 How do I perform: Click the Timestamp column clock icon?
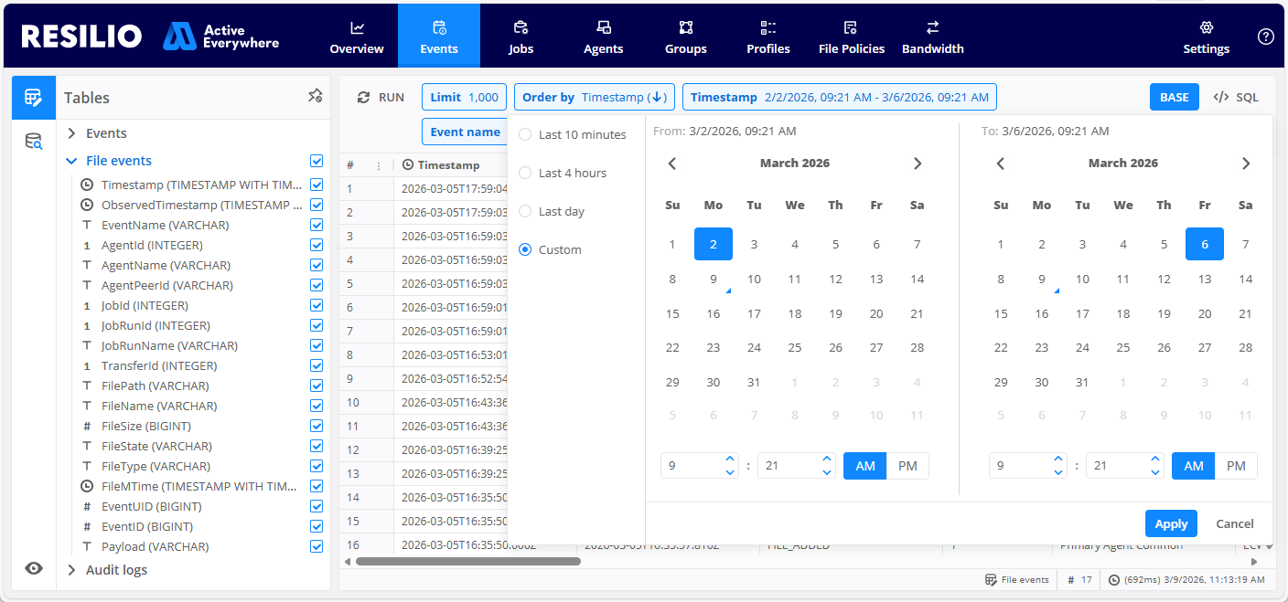[408, 165]
